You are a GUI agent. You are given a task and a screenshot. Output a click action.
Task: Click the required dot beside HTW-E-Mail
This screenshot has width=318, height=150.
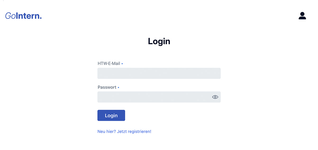tap(122, 64)
